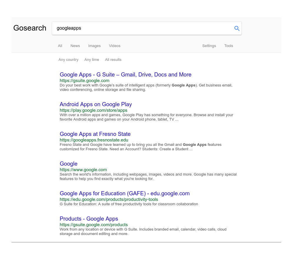Expand the All results filter
293x260 pixels.
113,60
